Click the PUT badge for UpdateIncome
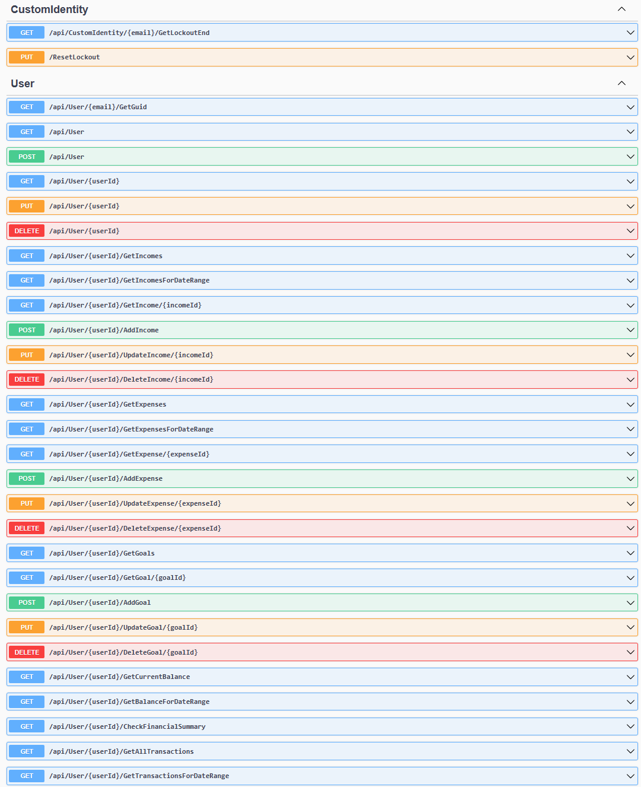Image resolution: width=641 pixels, height=787 pixels. [27, 355]
